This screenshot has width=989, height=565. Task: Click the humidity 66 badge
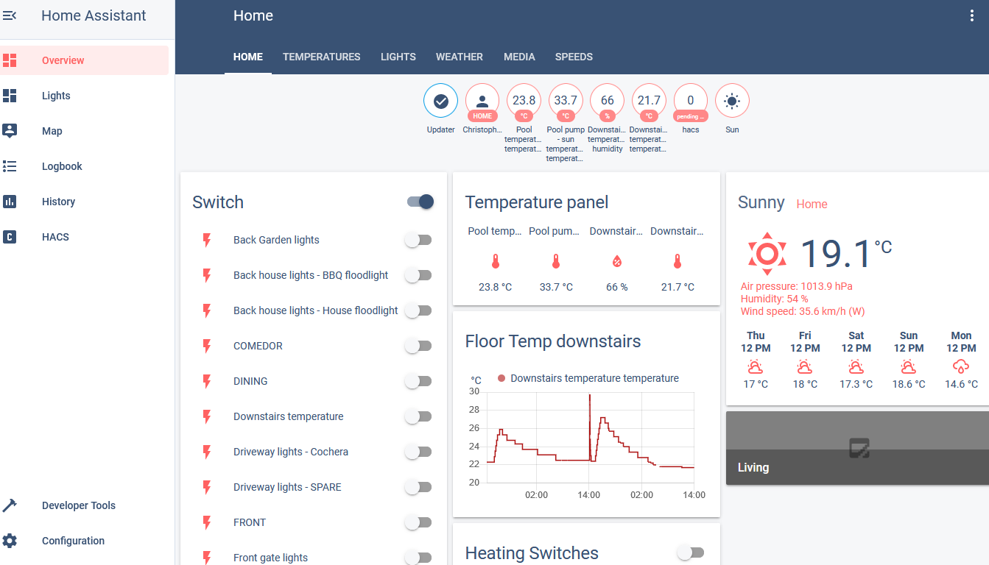[x=607, y=101]
